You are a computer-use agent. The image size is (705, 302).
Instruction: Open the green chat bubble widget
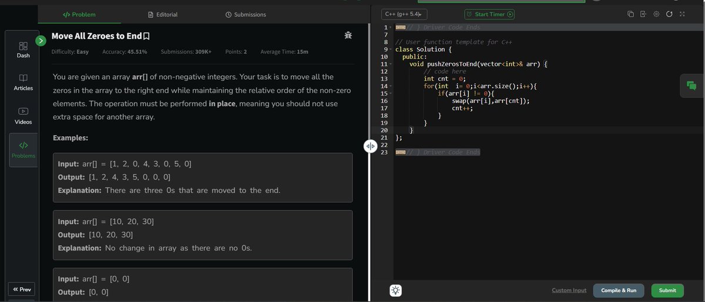point(691,86)
